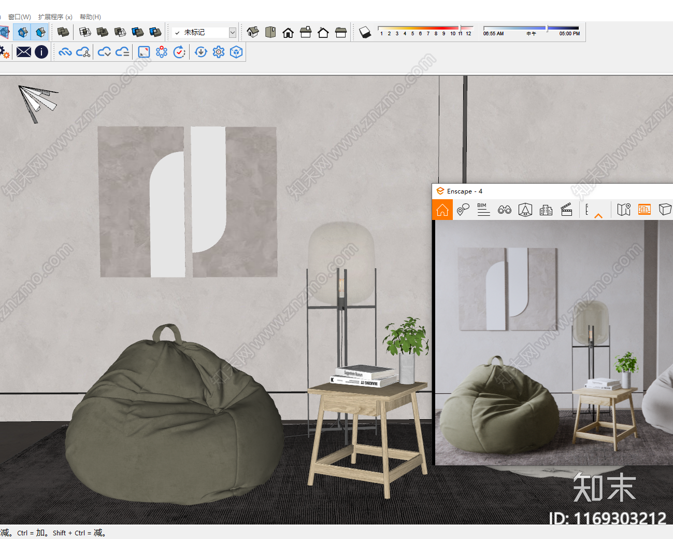Click Enscape cube icon at toolbar right

[665, 210]
